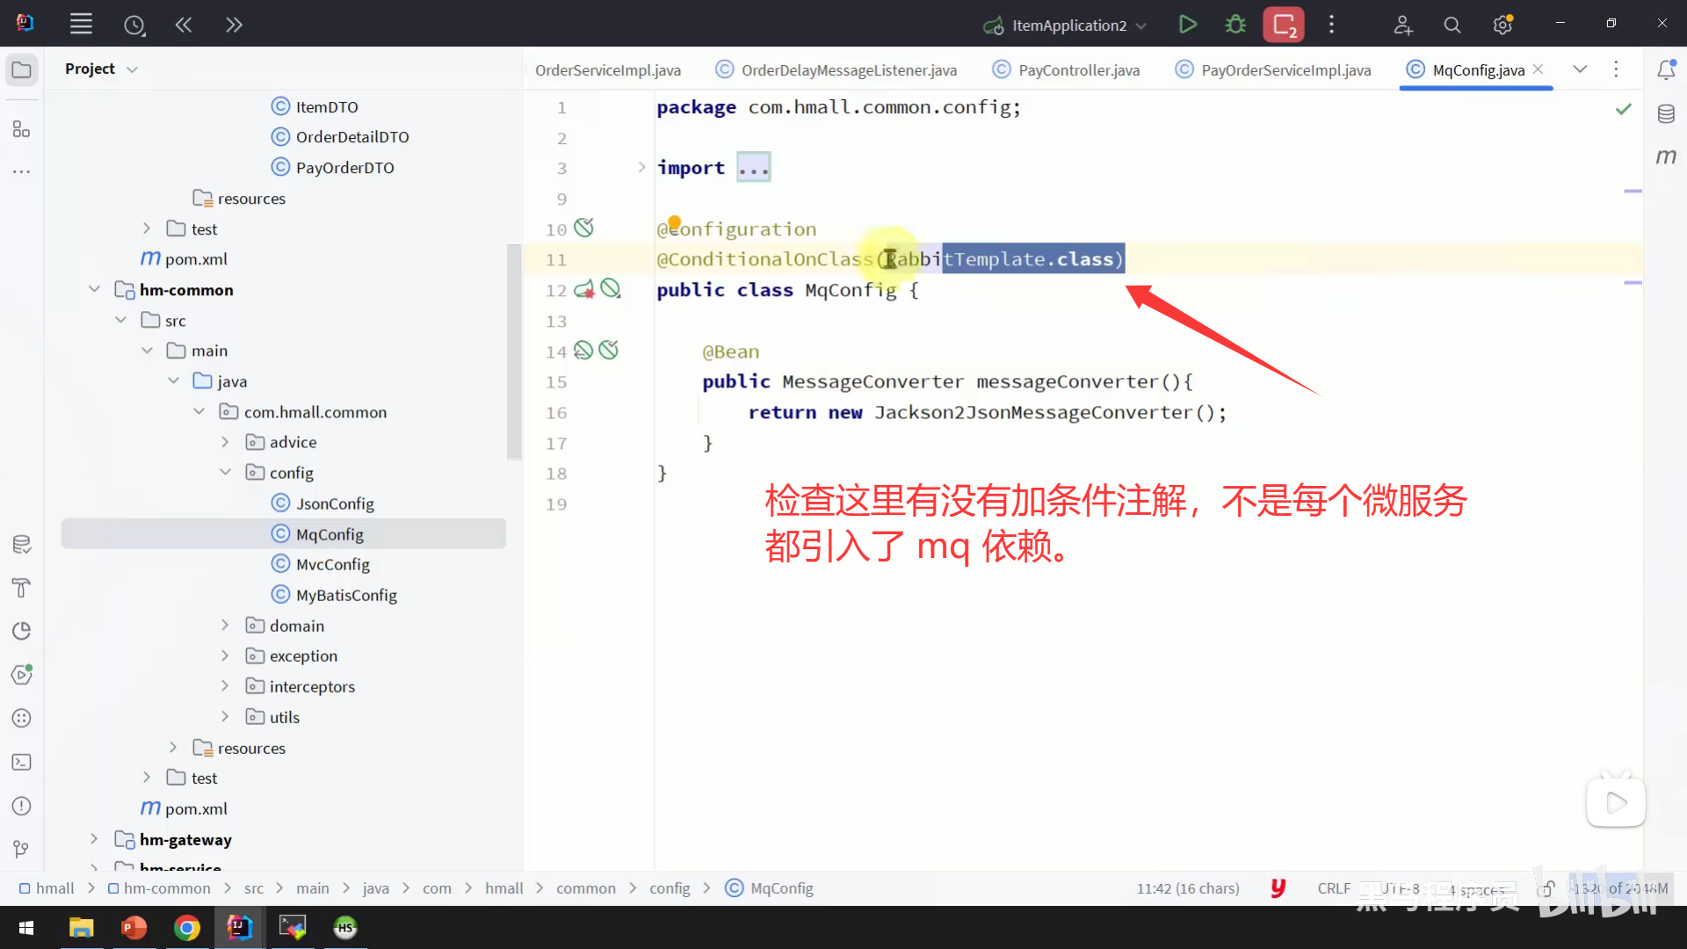The width and height of the screenshot is (1687, 949).
Task: Open IDE settings gear icon
Action: pos(1502,25)
